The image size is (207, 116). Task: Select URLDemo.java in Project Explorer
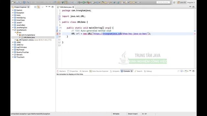[29, 37]
